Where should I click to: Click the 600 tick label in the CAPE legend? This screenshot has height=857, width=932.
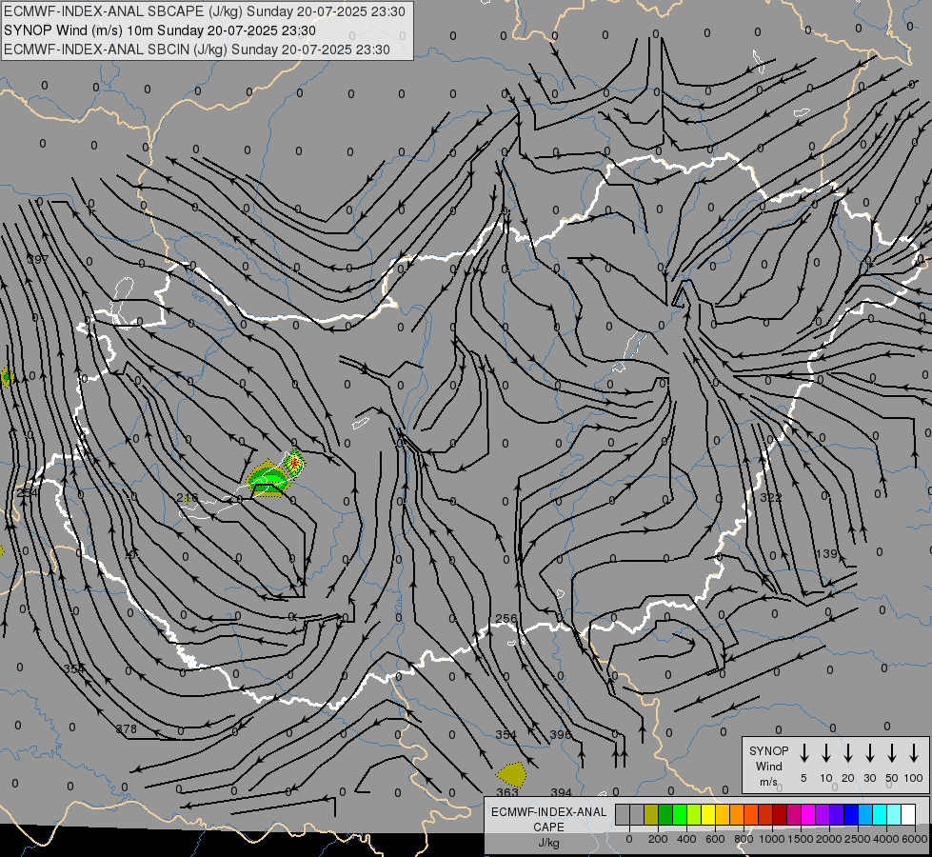[x=715, y=839]
